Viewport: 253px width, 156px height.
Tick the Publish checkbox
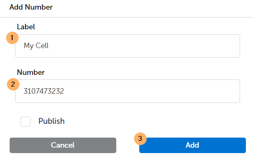26,122
